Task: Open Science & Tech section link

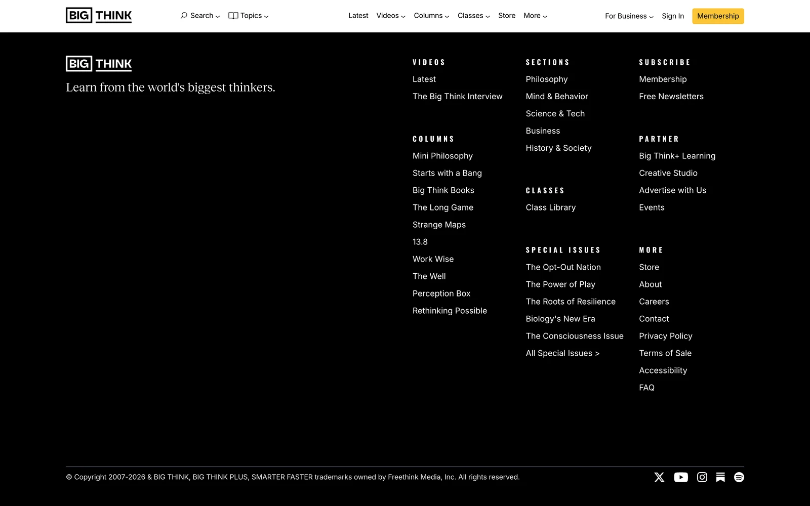Action: [555, 114]
